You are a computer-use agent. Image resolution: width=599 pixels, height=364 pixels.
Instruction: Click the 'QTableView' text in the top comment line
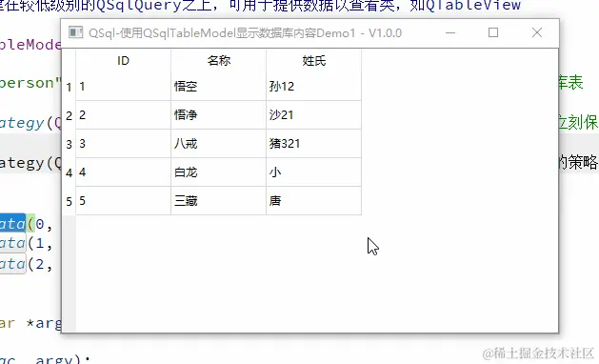473,5
